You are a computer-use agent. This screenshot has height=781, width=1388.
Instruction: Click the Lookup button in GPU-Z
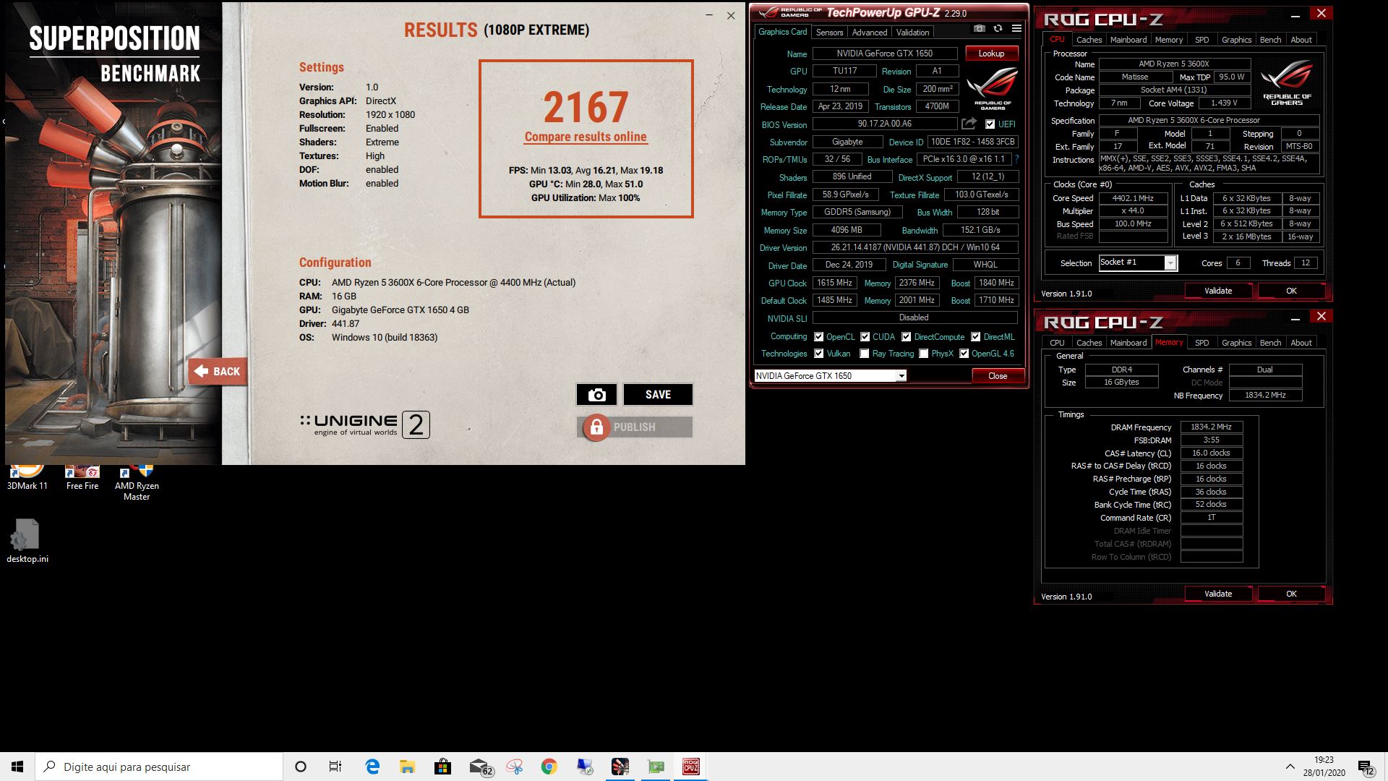991,54
